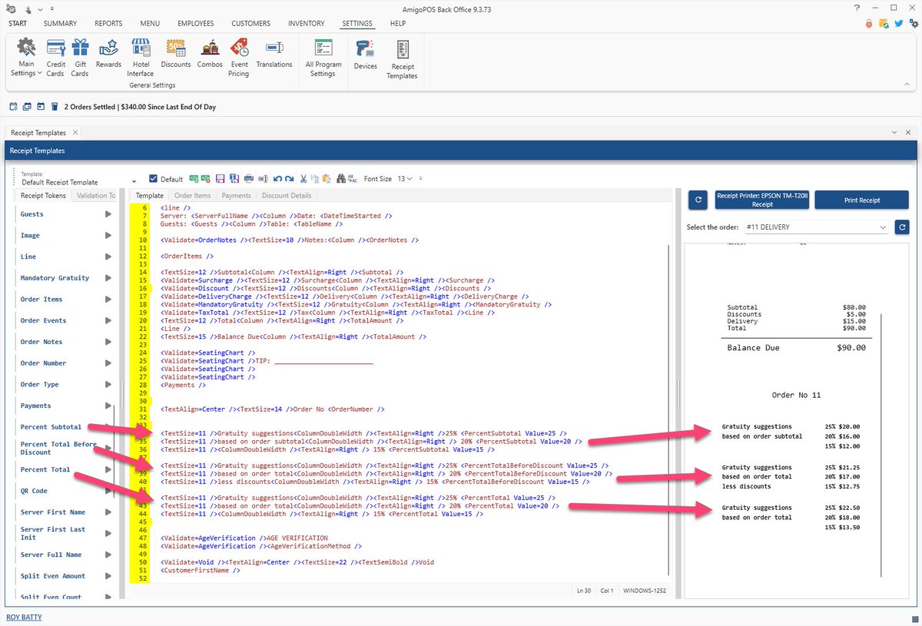Viewport: 922px width, 626px height.
Task: Insert the QR Code receipt token
Action: click(x=33, y=491)
